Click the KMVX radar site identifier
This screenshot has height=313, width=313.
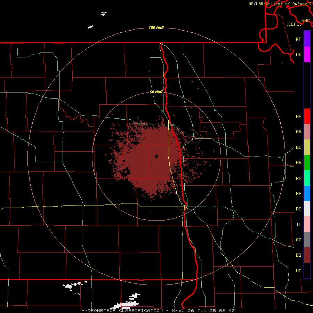coord(178,311)
